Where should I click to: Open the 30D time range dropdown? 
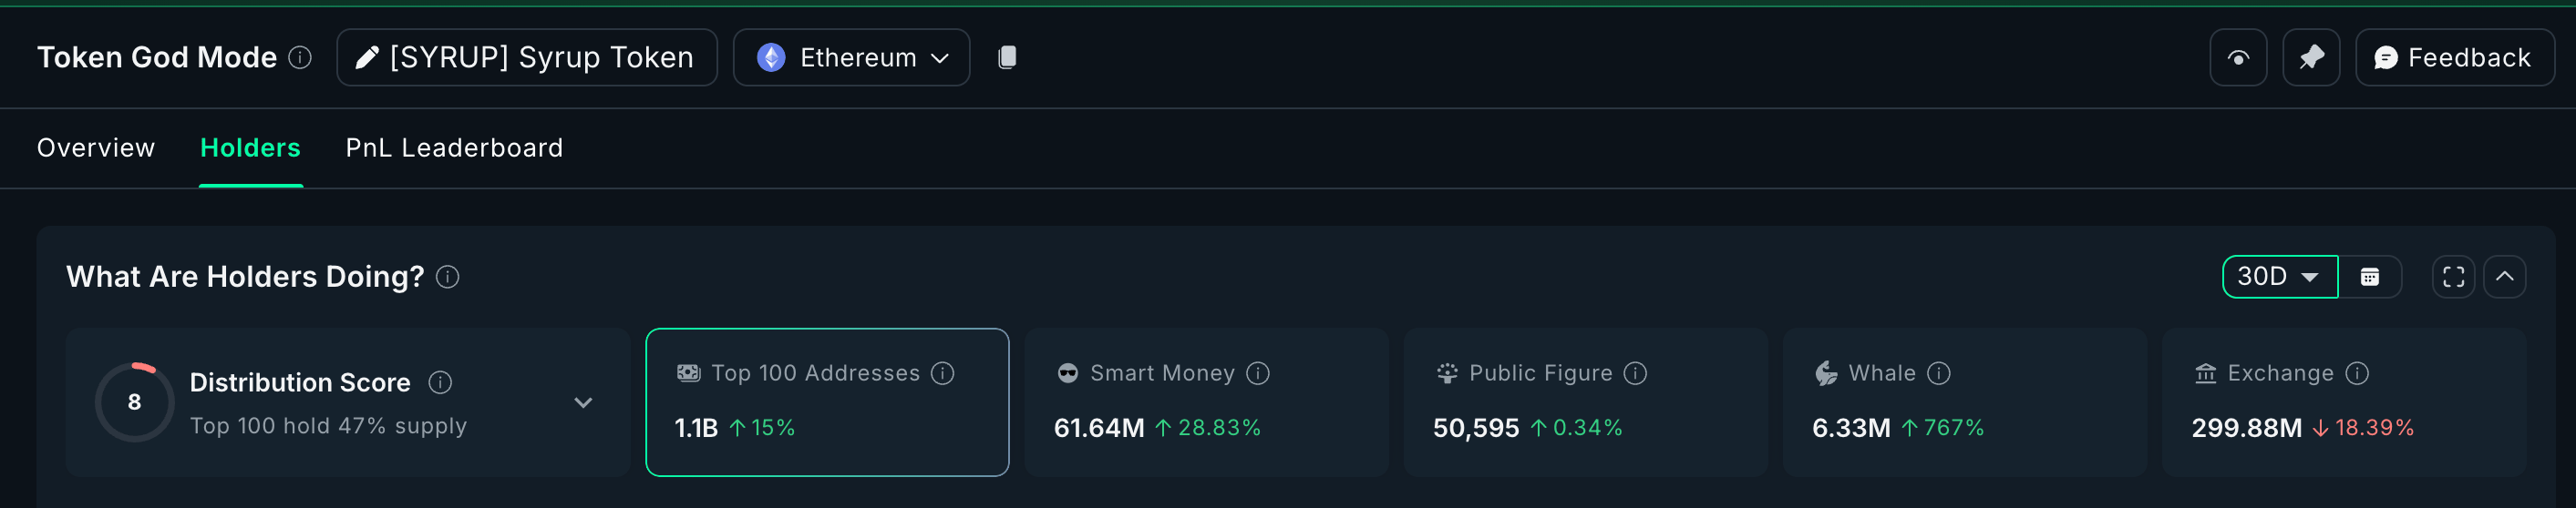(2279, 277)
